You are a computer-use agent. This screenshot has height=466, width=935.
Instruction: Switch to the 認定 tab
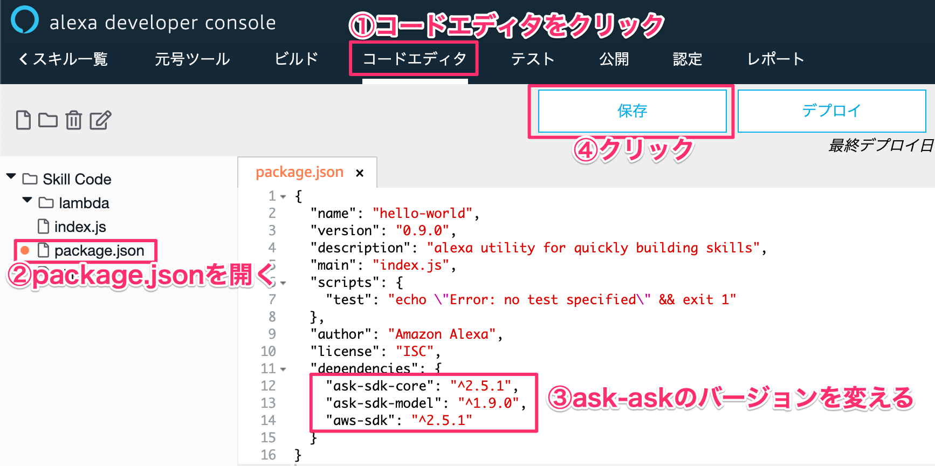click(687, 59)
